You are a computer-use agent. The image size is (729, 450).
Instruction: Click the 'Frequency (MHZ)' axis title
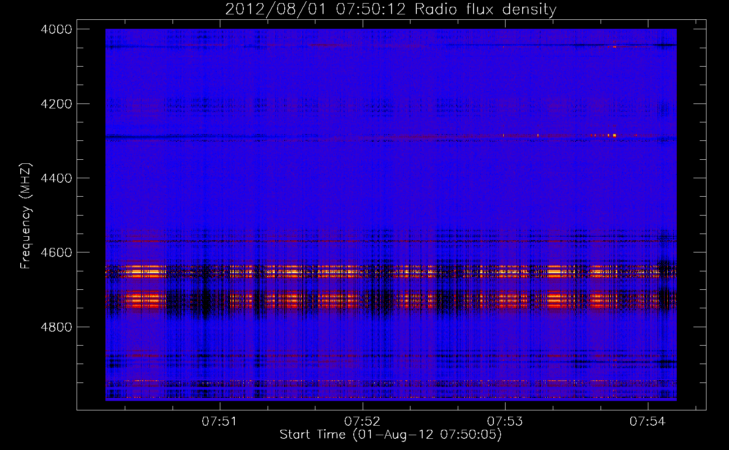click(26, 216)
